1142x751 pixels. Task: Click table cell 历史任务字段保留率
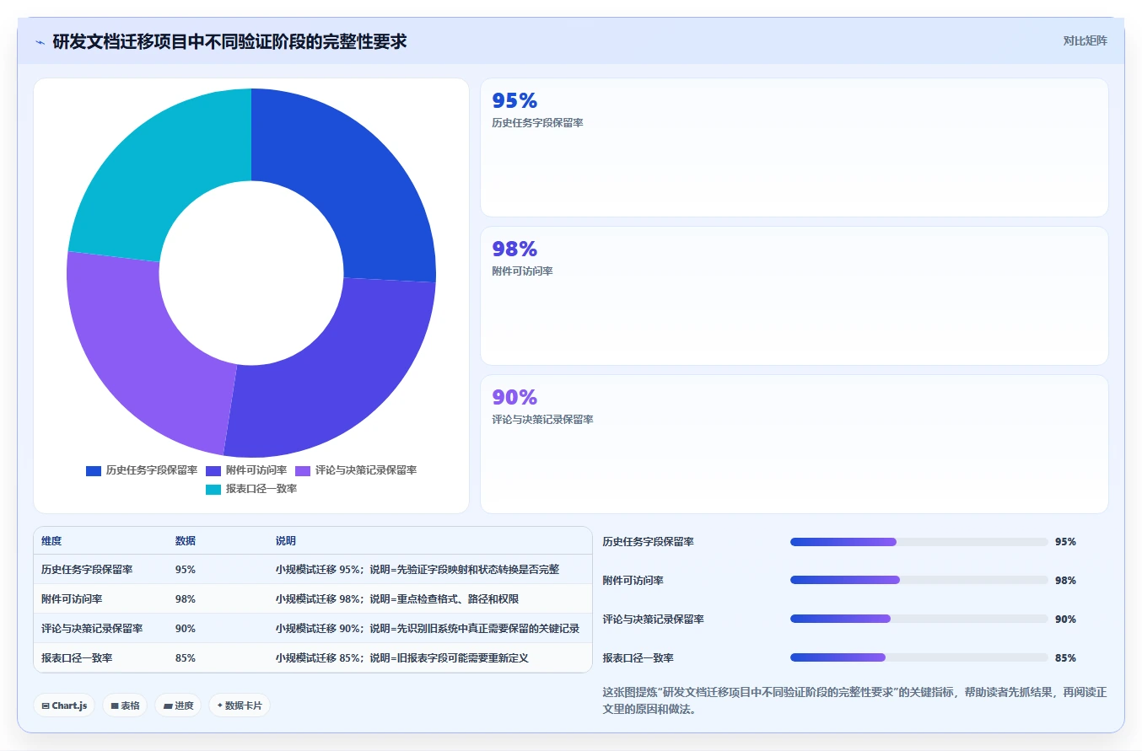(x=87, y=570)
